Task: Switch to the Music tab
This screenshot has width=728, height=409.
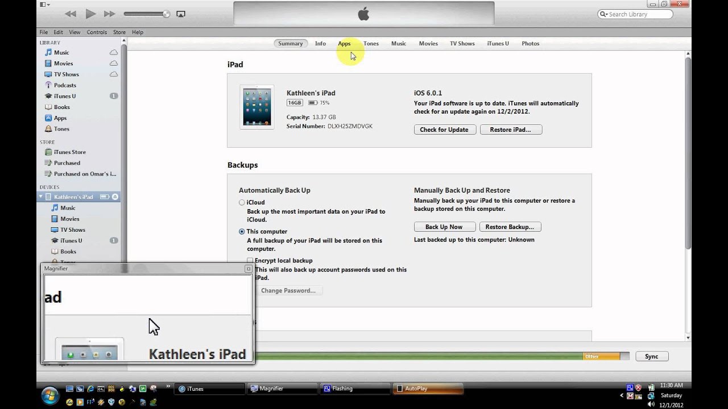Action: 399,44
